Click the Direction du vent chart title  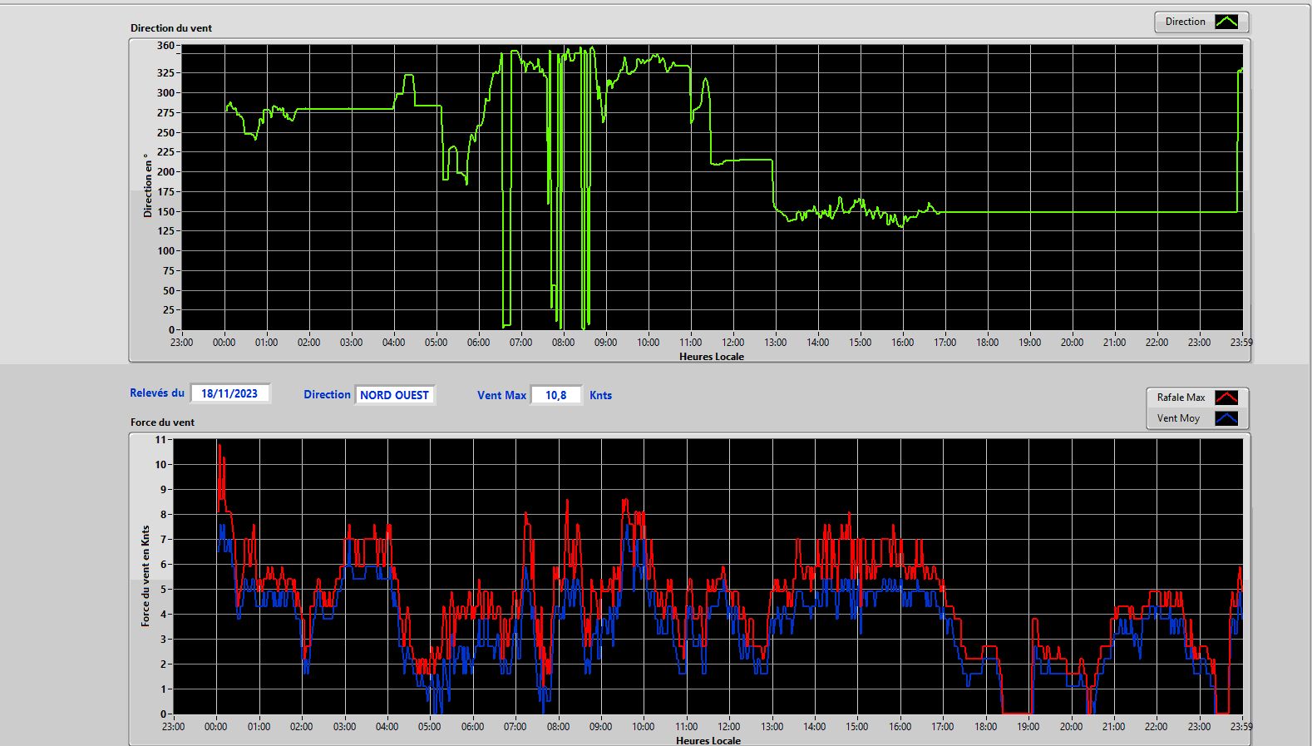171,27
